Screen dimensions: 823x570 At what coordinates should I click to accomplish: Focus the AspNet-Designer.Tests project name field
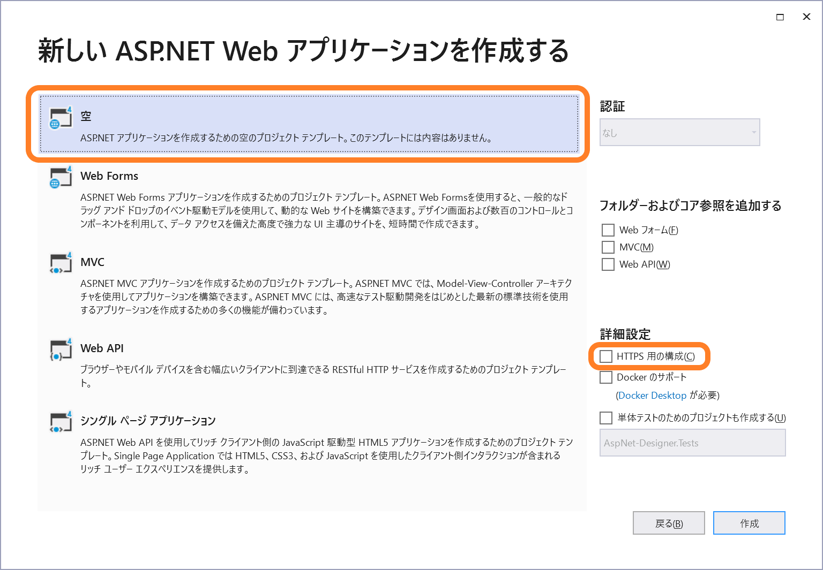[692, 443]
